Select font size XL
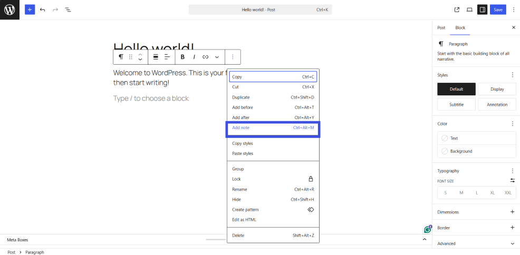The image size is (520, 255). (493, 193)
